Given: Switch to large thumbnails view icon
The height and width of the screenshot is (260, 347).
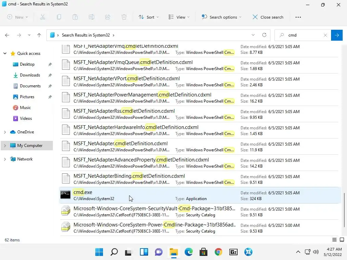Looking at the screenshot, I should pos(342,240).
